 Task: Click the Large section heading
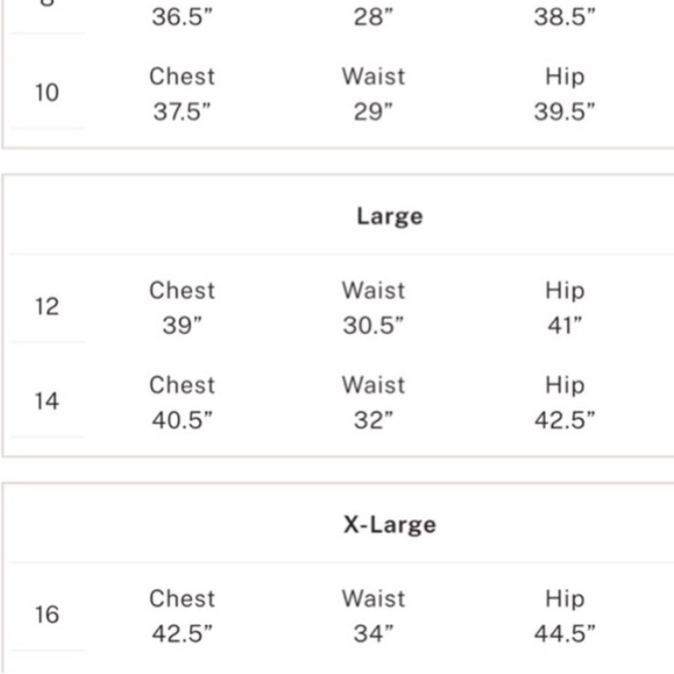pos(390,216)
